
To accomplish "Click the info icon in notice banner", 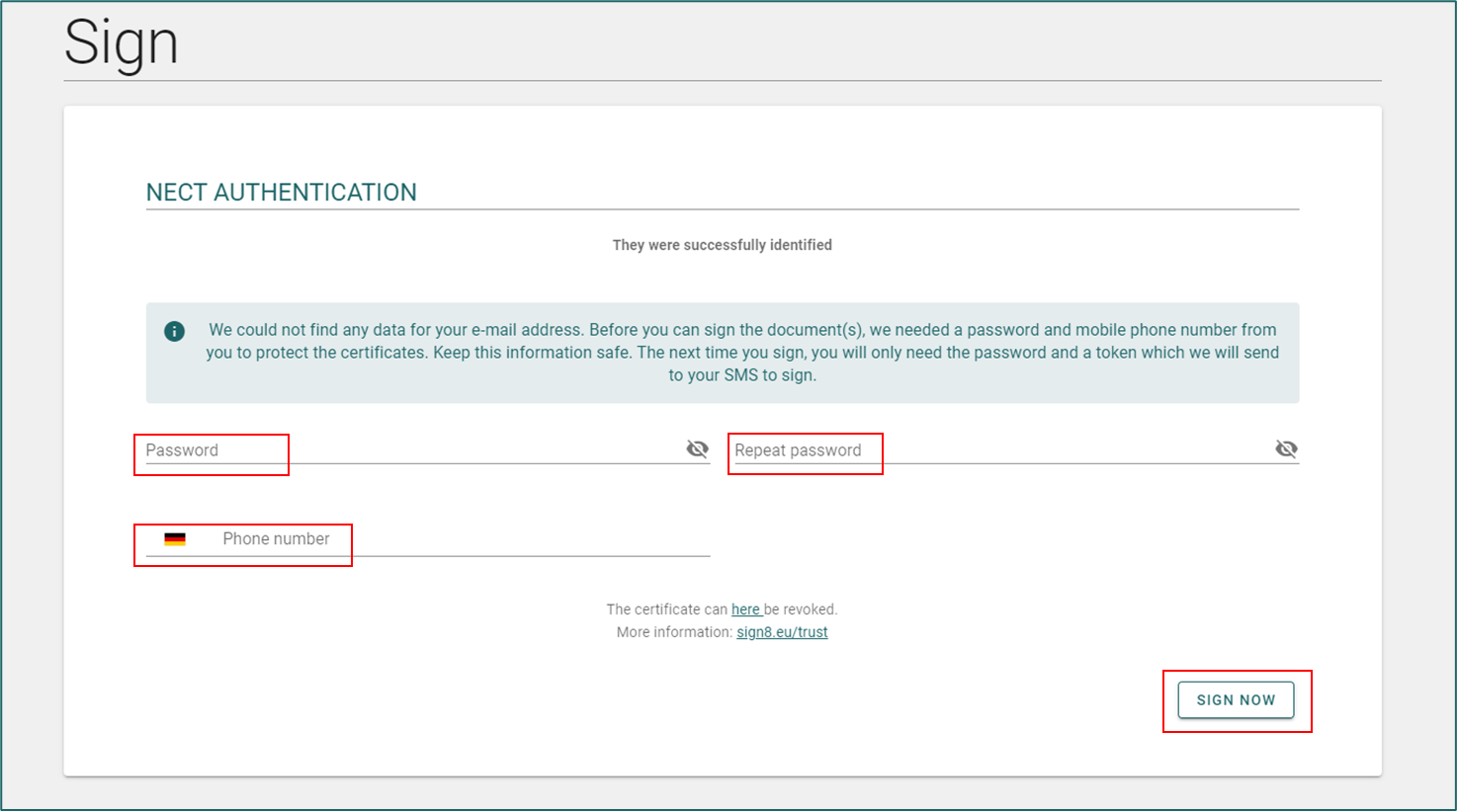I will click(x=174, y=331).
